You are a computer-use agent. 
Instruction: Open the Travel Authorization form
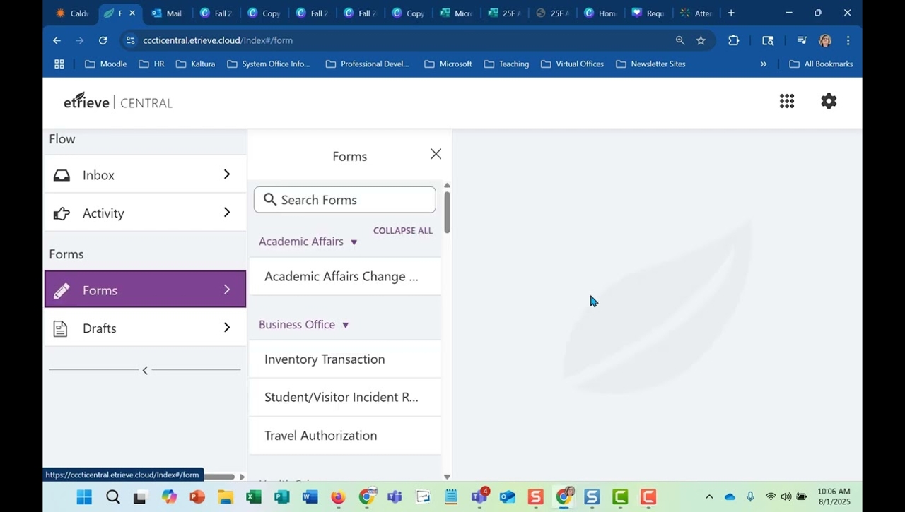tap(345, 436)
